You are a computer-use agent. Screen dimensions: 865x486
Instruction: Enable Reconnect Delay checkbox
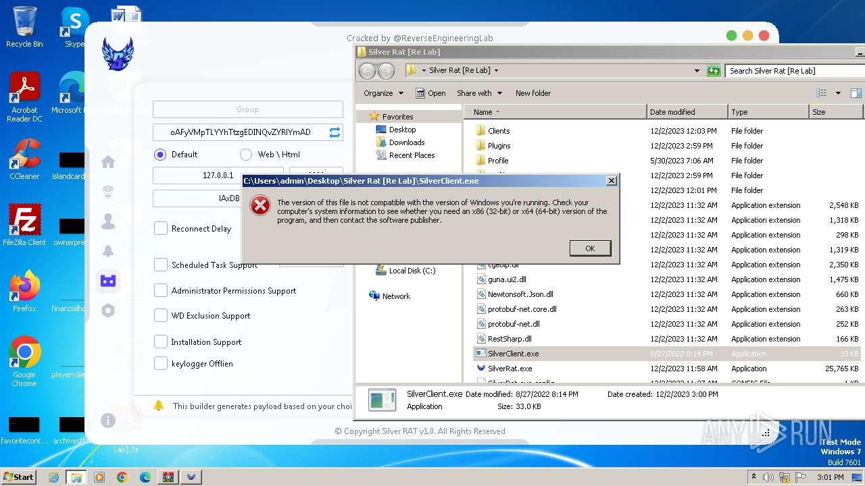click(161, 229)
